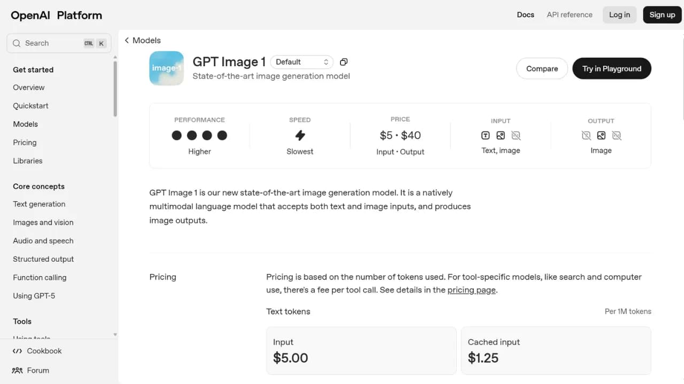Screen dimensions: 684x384
Task: Click the "Per 1M tokens" label
Action: pos(628,311)
